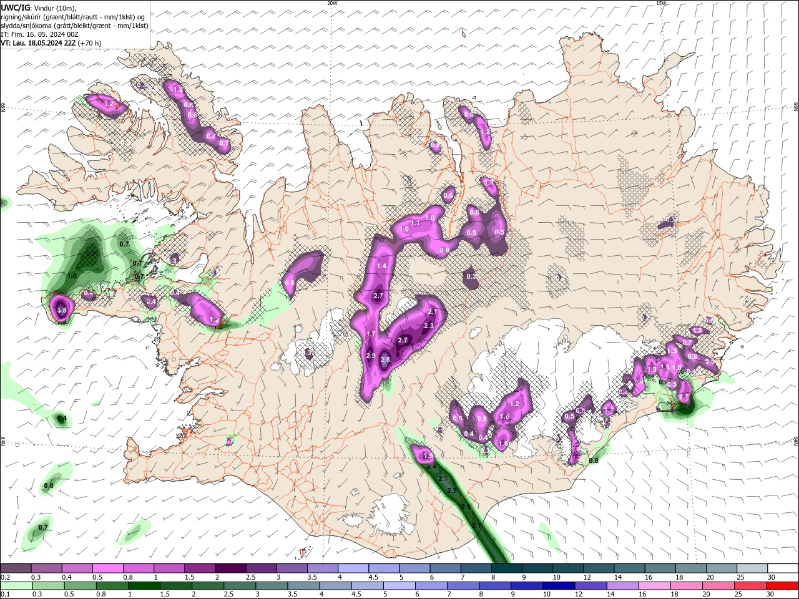
Task: Select the '2.4' rain value label
Action: 431,467
